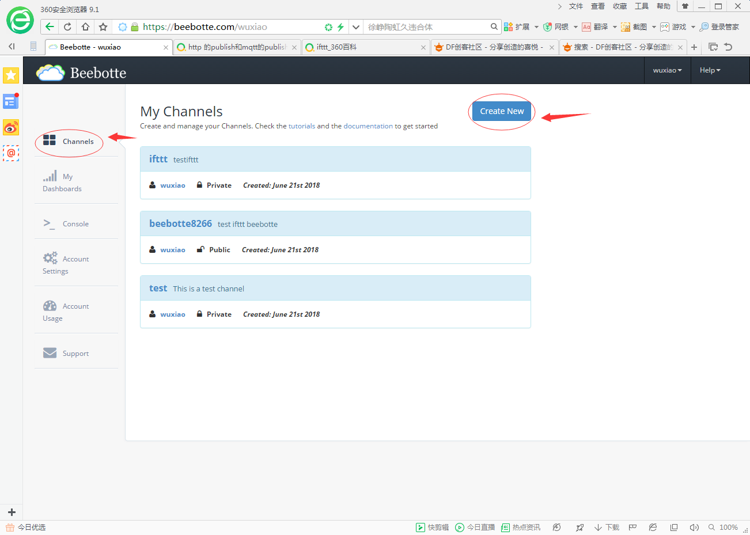750x535 pixels.
Task: Open the wuxiao user dropdown menu
Action: [x=667, y=70]
